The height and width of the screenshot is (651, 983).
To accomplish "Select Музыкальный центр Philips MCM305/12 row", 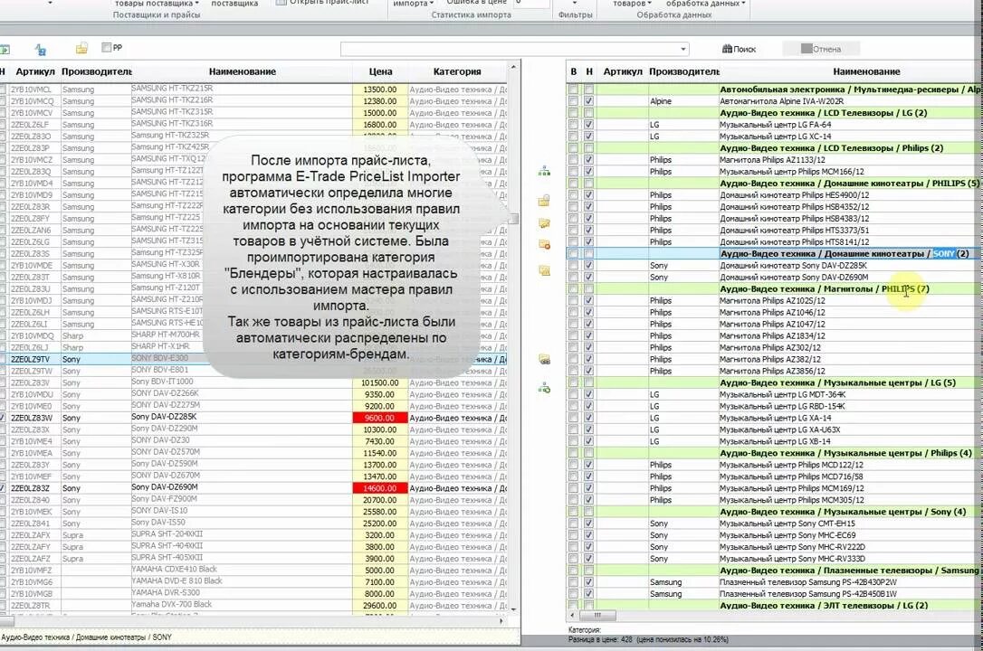I will (x=774, y=500).
